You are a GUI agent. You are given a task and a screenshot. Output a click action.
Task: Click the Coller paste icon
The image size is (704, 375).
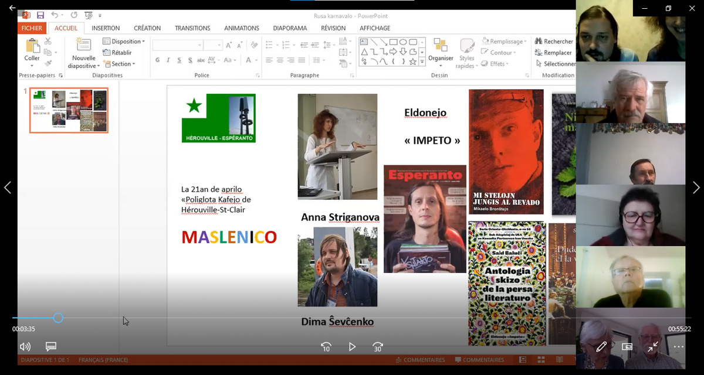32,47
